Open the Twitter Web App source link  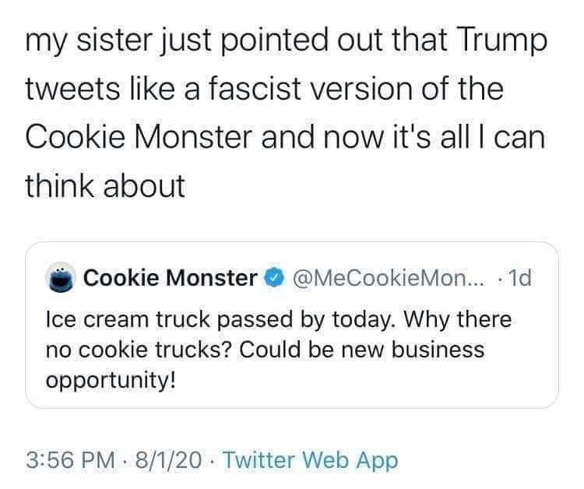pyautogui.click(x=311, y=460)
